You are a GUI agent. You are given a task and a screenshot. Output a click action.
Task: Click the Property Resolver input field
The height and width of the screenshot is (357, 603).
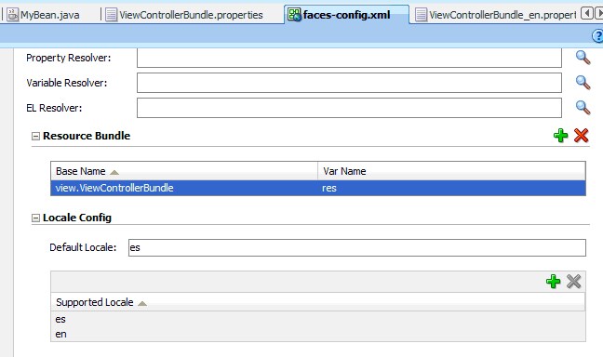349,58
